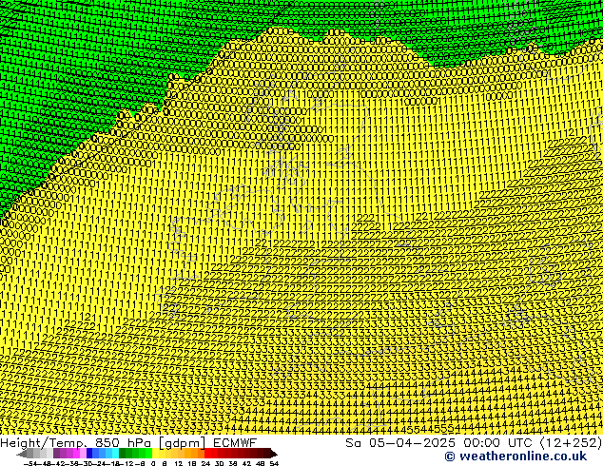Pick the first bright red legend segment
The image size is (603, 466).
point(207,453)
